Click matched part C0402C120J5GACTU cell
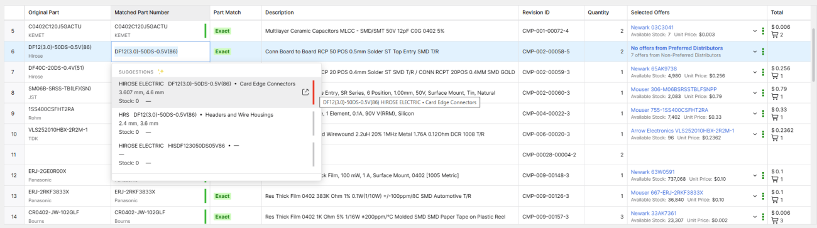The image size is (817, 228). [160, 31]
